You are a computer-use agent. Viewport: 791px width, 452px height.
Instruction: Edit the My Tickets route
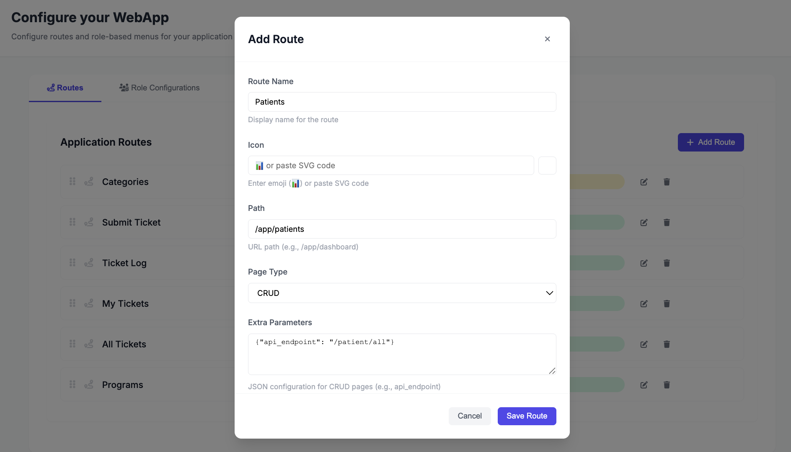click(644, 304)
